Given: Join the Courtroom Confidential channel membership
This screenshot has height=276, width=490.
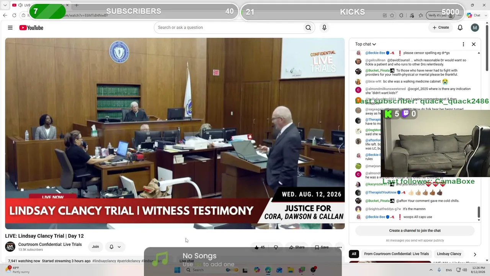Looking at the screenshot, I should click(95, 247).
